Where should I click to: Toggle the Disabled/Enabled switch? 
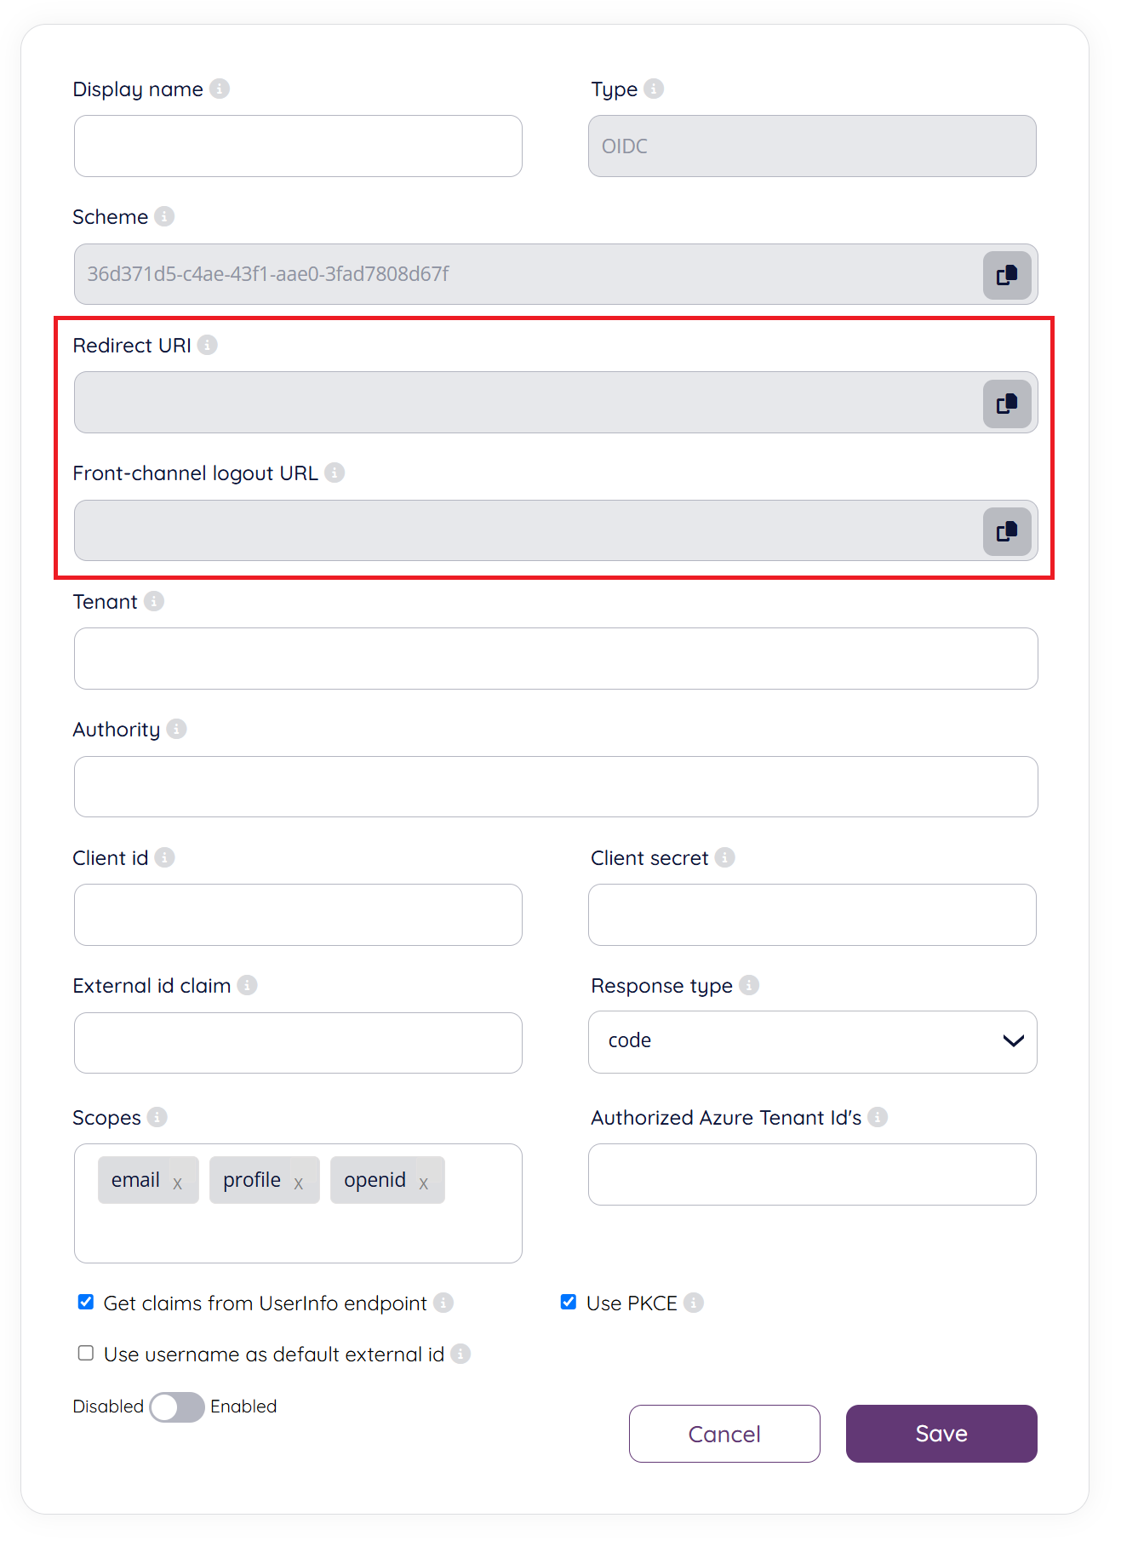[x=177, y=1406]
